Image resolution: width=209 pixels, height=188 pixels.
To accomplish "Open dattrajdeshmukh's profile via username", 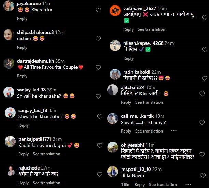I will pyautogui.click(x=36, y=61).
